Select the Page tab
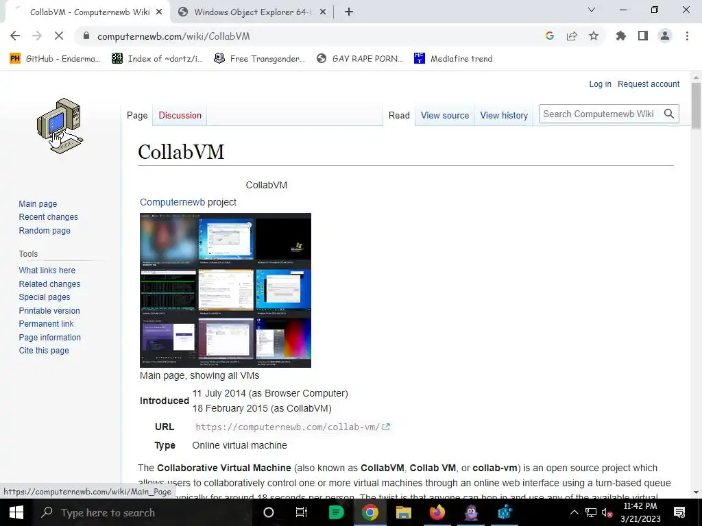 click(x=137, y=115)
